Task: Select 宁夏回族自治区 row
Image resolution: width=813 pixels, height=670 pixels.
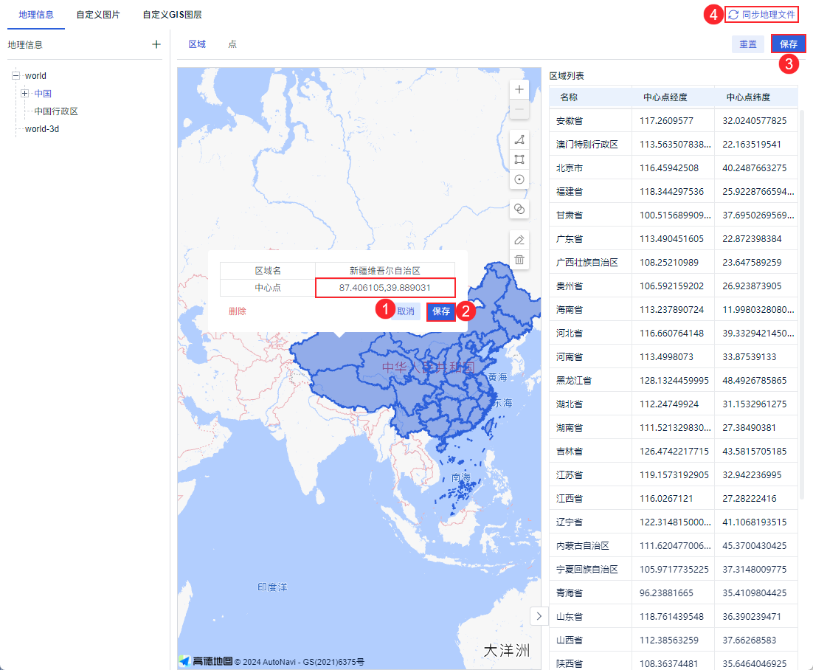Action: click(x=674, y=569)
